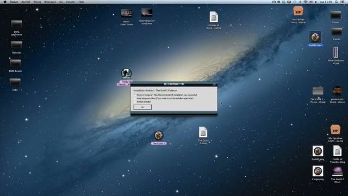Select 'Restart installer' radio option
348x196 pixels.
click(x=135, y=102)
